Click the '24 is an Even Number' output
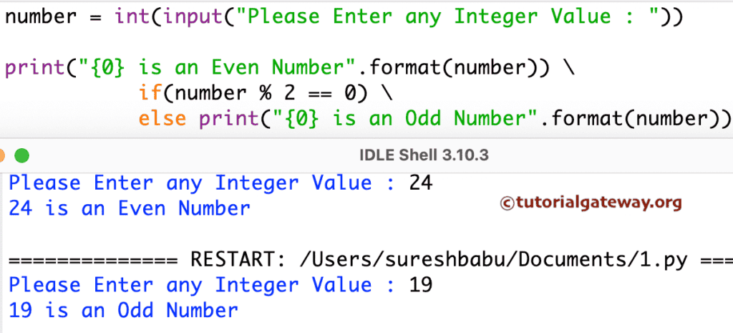 129,209
